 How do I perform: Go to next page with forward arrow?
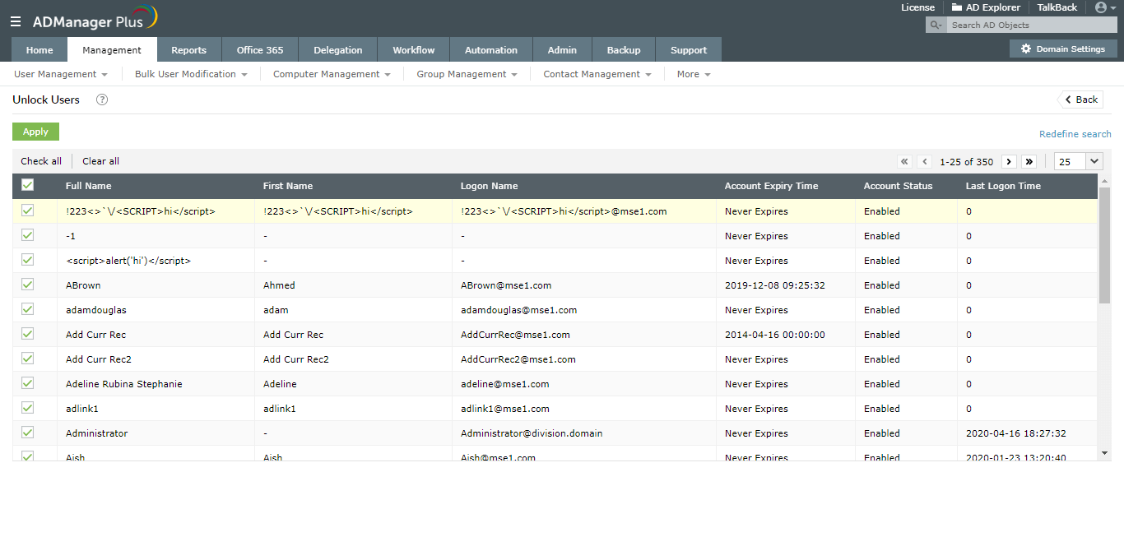click(1009, 161)
